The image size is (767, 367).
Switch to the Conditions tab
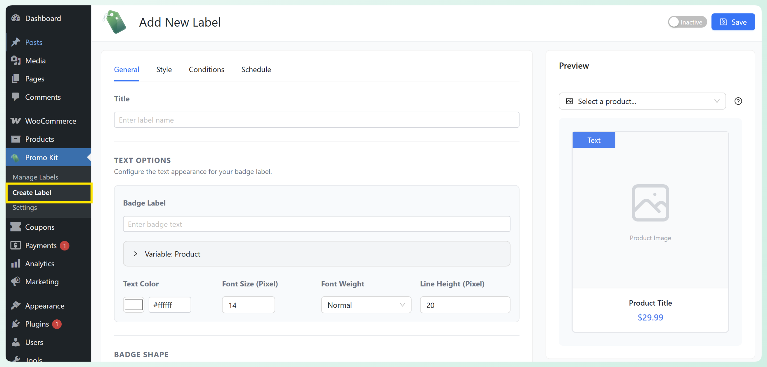(206, 70)
